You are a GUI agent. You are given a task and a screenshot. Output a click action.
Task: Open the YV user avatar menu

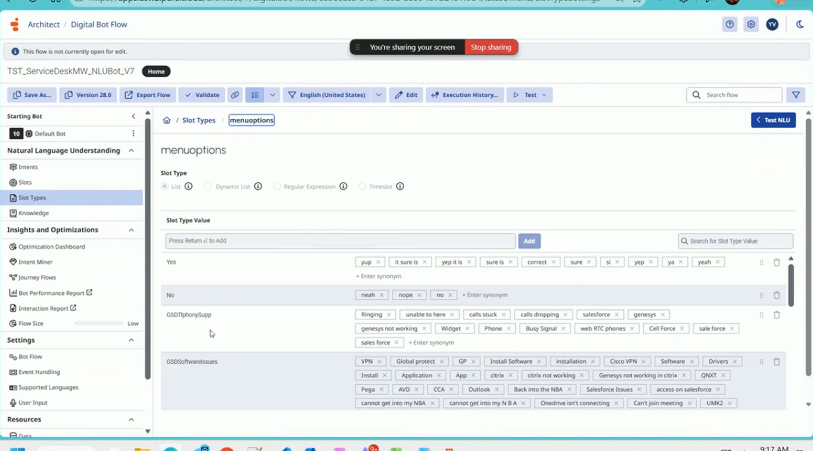click(x=772, y=25)
